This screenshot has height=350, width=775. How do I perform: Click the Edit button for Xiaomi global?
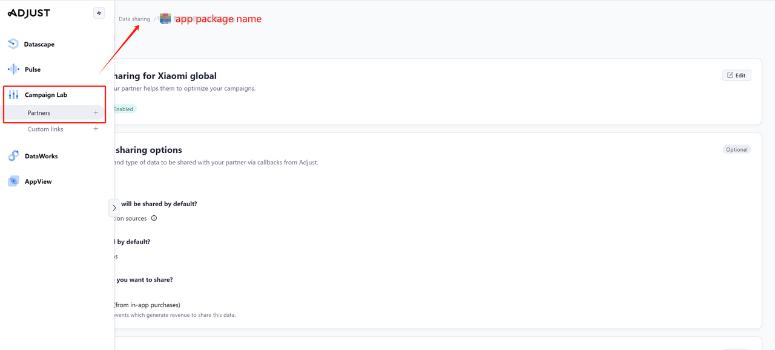click(736, 76)
